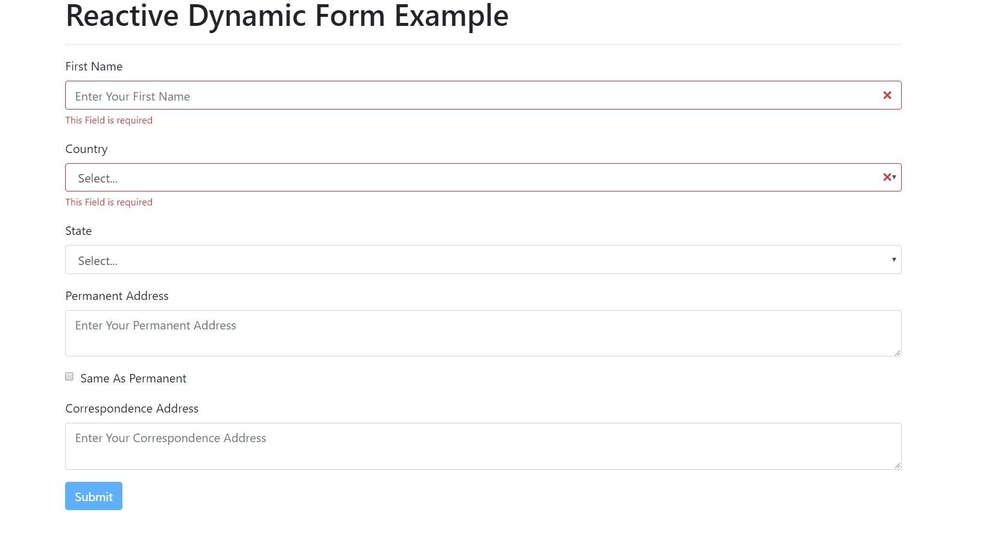Screen dimensions: 985x533
Task: Click the Country label
Action: pos(86,149)
